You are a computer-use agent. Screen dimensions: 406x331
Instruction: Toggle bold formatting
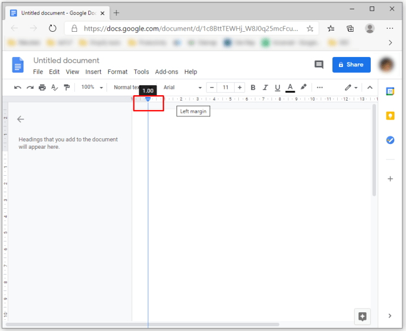pyautogui.click(x=253, y=88)
